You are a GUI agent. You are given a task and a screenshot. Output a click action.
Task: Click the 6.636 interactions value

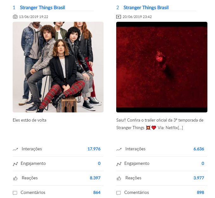click(199, 149)
